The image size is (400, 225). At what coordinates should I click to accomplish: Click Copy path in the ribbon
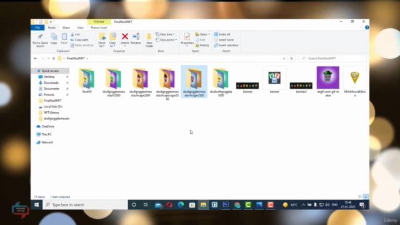tap(79, 40)
